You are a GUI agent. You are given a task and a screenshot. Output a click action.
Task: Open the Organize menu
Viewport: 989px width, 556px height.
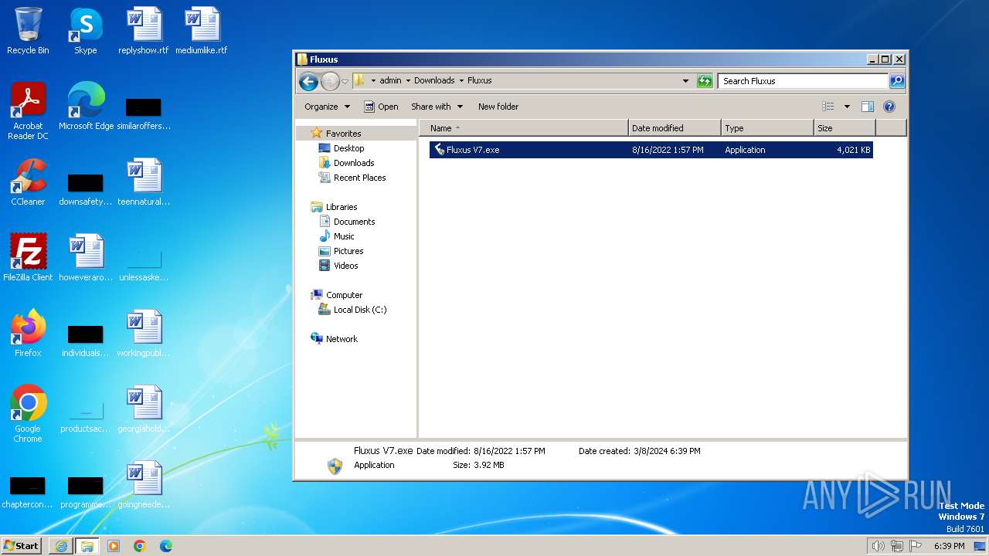(327, 107)
